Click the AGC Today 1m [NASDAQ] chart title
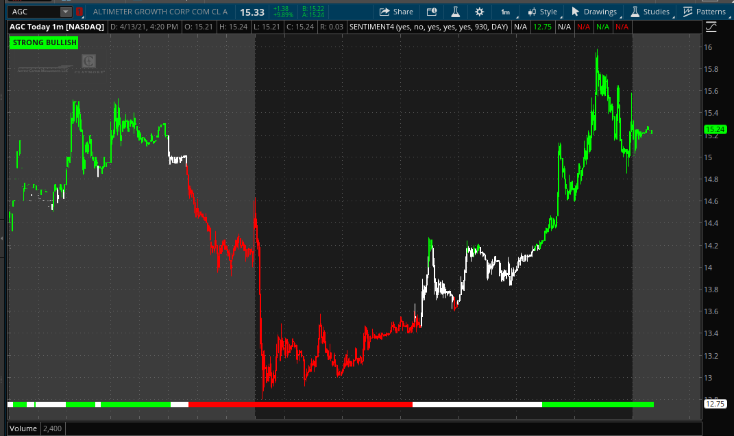Viewport: 734px width, 436px height. tap(57, 27)
